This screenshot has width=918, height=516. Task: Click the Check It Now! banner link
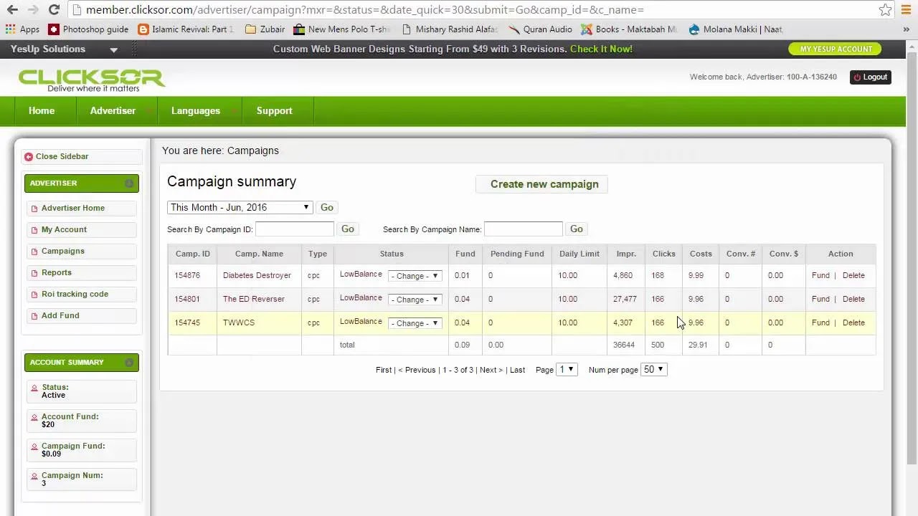click(x=601, y=49)
